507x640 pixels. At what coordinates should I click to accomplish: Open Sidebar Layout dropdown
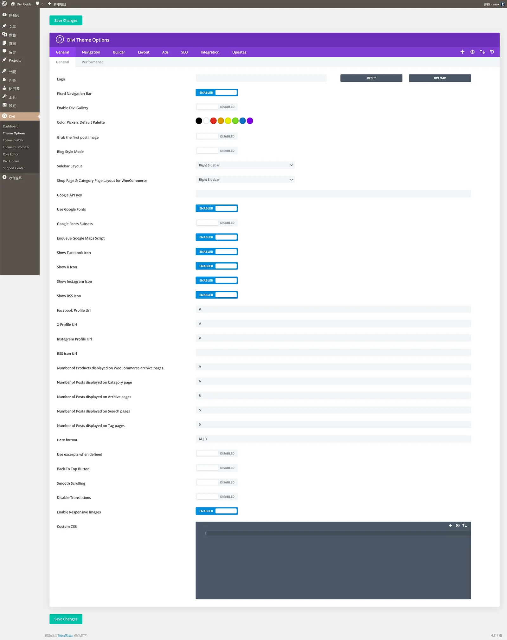point(245,165)
